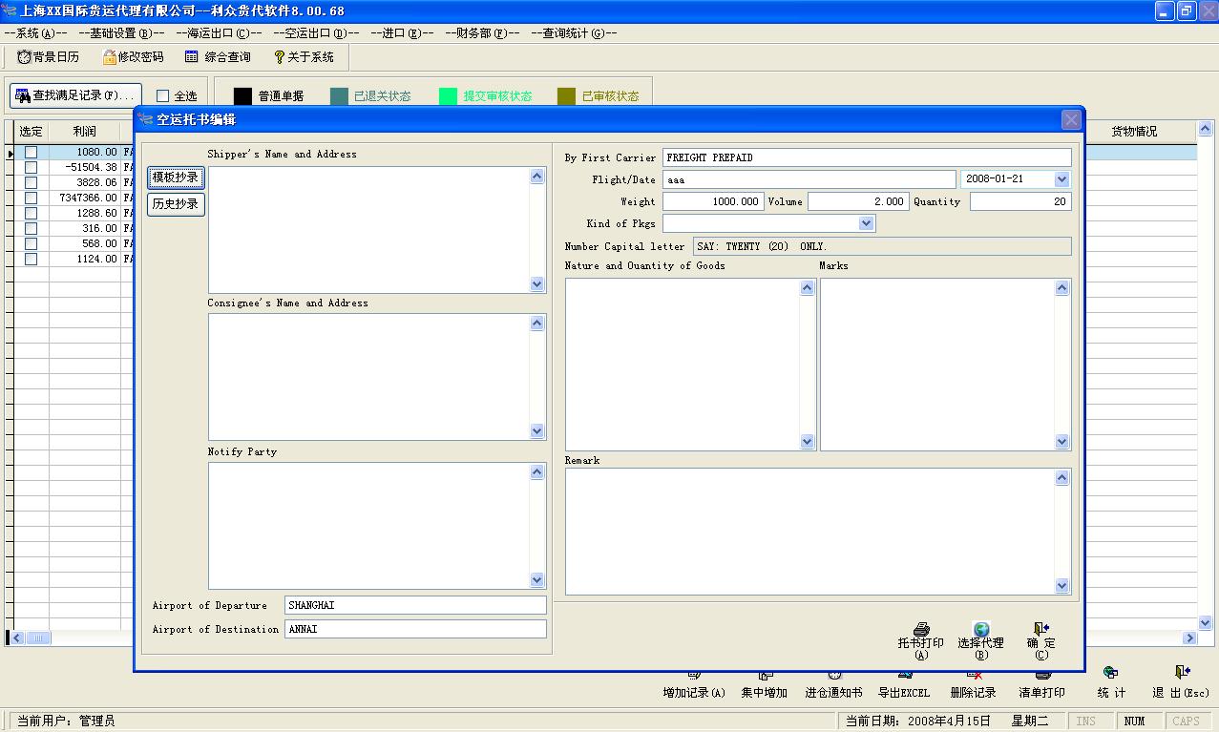The height and width of the screenshot is (732, 1219).
Task: Open the 系统(A) menu
Action: pos(35,32)
